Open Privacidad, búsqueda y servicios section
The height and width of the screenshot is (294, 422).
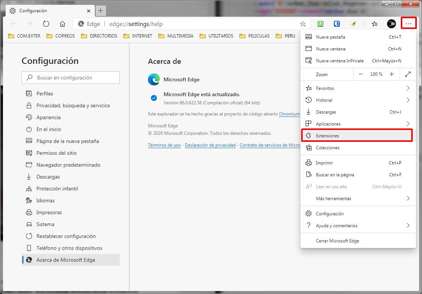(71, 105)
